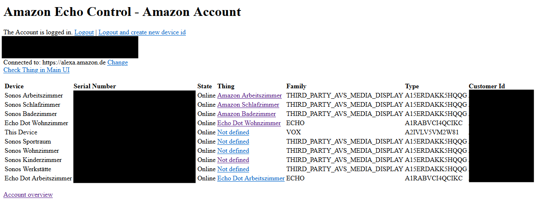This screenshot has width=543, height=208.
Task: Open the Amazon Schlafzimmer thing link
Action: [x=248, y=105]
